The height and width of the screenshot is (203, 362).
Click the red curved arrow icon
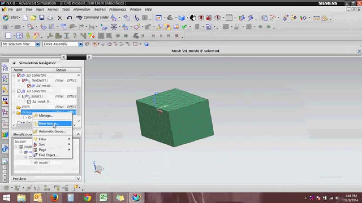tap(36, 36)
